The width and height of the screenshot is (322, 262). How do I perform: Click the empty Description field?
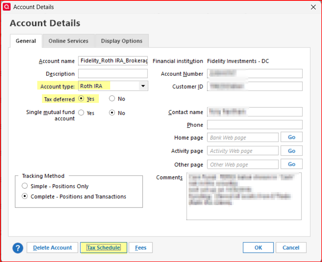[113, 73]
